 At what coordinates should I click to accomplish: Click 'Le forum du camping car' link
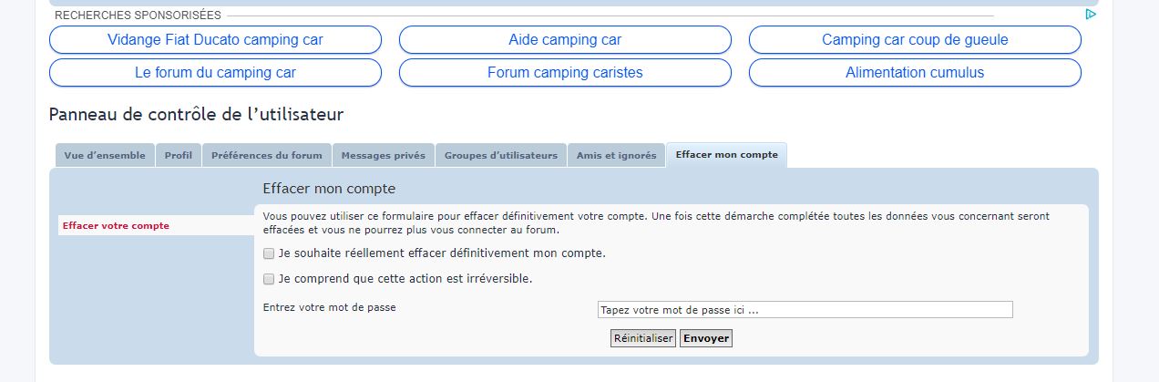point(215,73)
